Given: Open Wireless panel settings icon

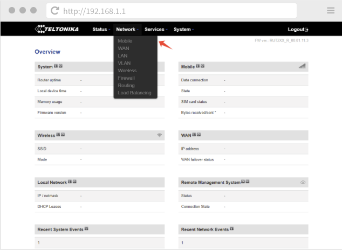Looking at the screenshot, I should click(63, 135).
